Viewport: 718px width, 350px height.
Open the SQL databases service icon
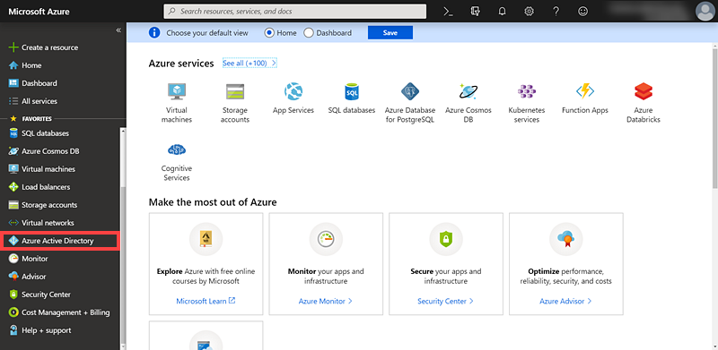(352, 91)
